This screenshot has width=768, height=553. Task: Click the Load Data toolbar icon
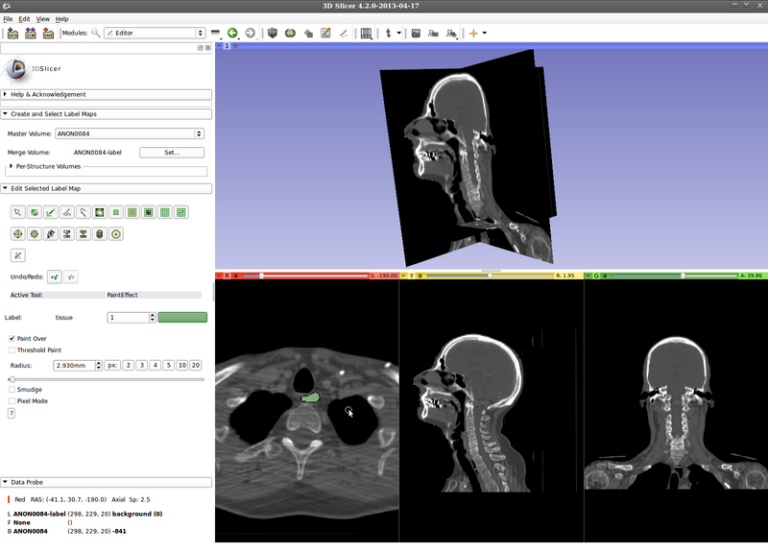pos(12,33)
